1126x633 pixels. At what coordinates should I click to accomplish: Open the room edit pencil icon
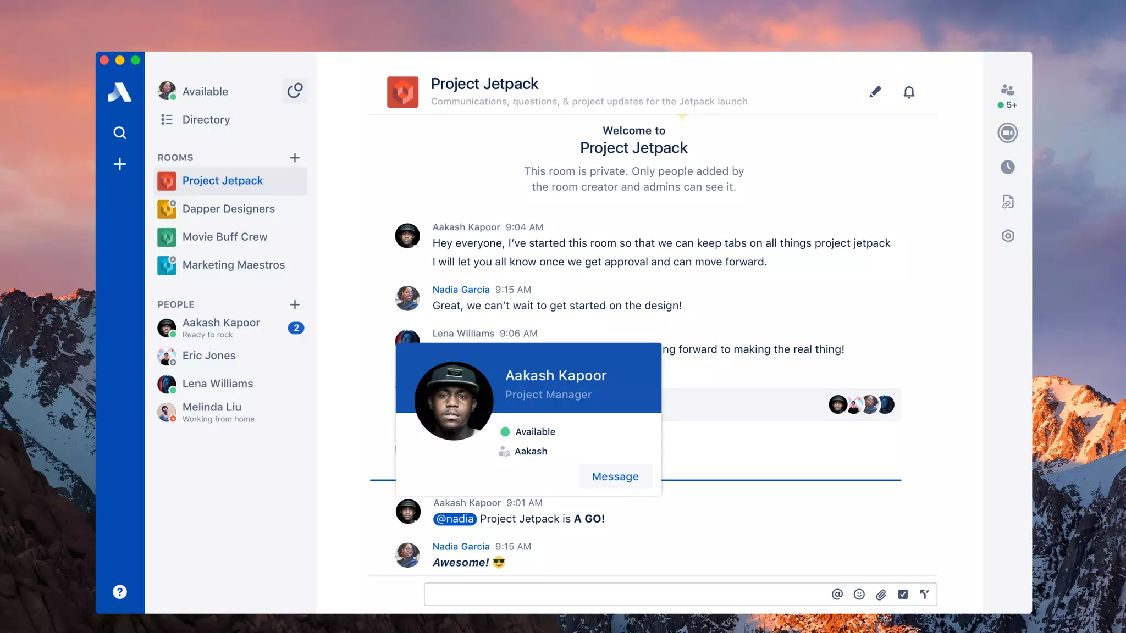(875, 92)
